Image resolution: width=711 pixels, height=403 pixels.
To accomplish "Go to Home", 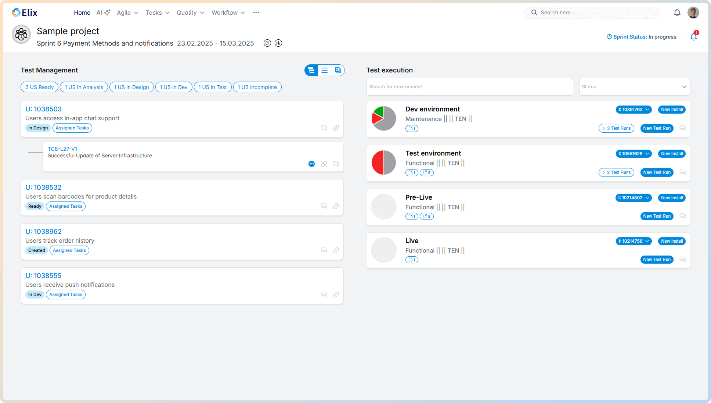I will pyautogui.click(x=82, y=13).
